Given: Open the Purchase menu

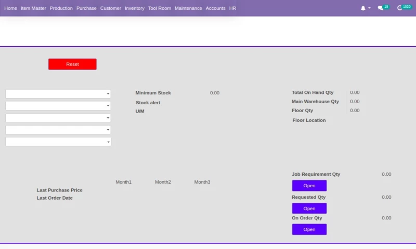Looking at the screenshot, I should pyautogui.click(x=86, y=8).
